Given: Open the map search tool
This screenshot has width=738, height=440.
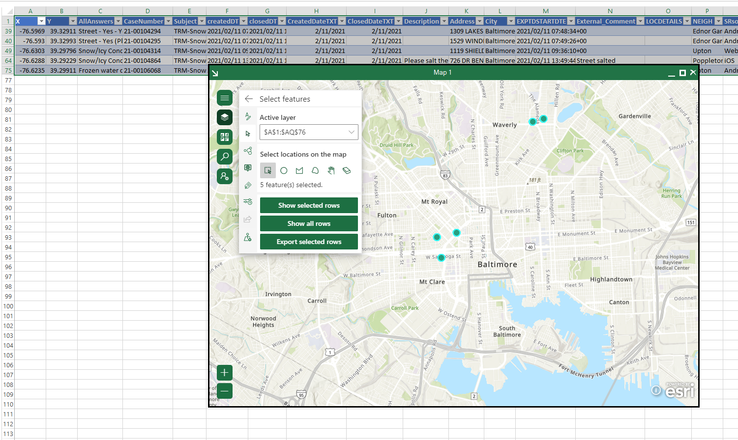Looking at the screenshot, I should pyautogui.click(x=225, y=157).
